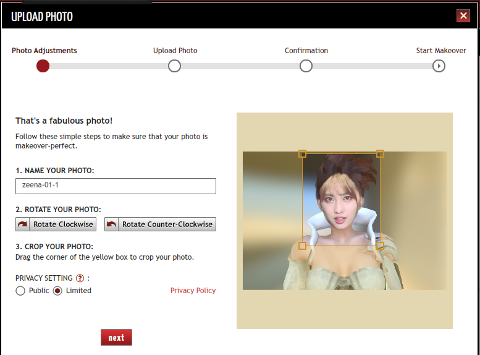The width and height of the screenshot is (480, 355).
Task: Click the Rotate Counter-Clockwise button
Action: (x=160, y=224)
